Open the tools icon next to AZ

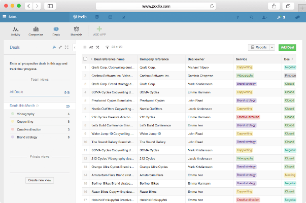pyautogui.click(x=97, y=47)
